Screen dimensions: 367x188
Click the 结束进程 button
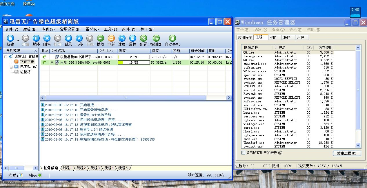coord(347,153)
